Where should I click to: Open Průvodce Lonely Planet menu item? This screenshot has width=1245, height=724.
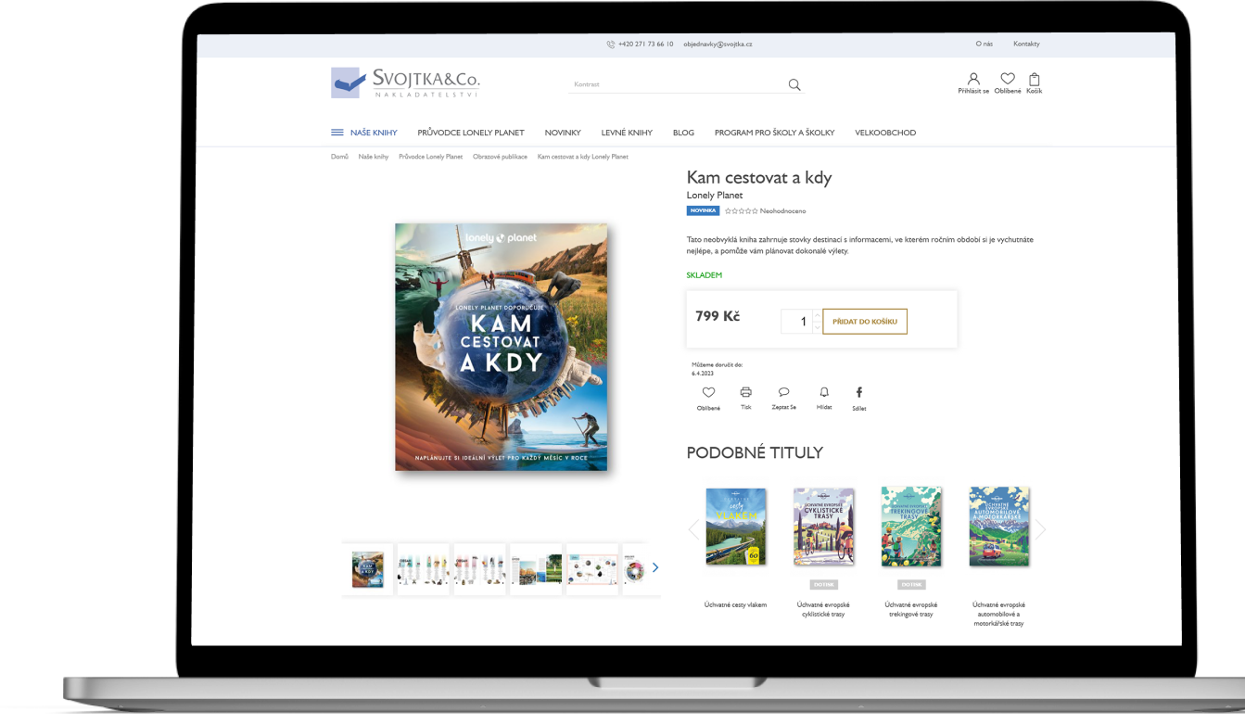(471, 133)
